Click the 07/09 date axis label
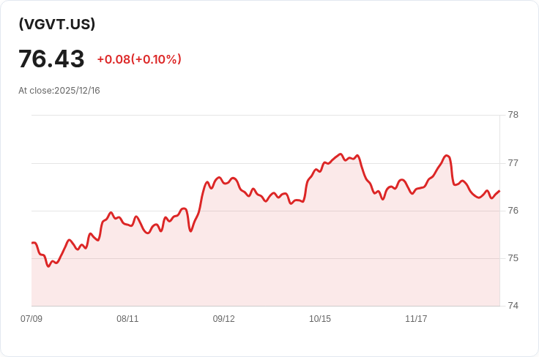 pyautogui.click(x=31, y=319)
